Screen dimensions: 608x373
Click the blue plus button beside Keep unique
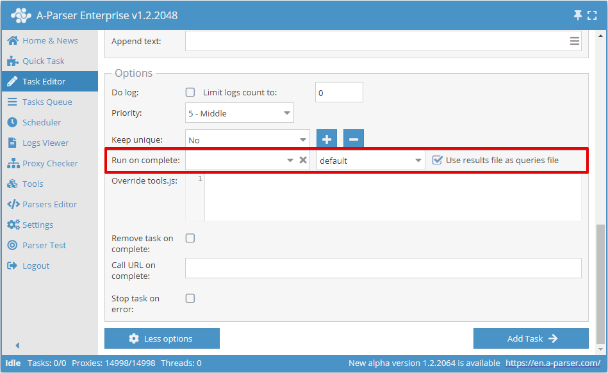tap(326, 139)
